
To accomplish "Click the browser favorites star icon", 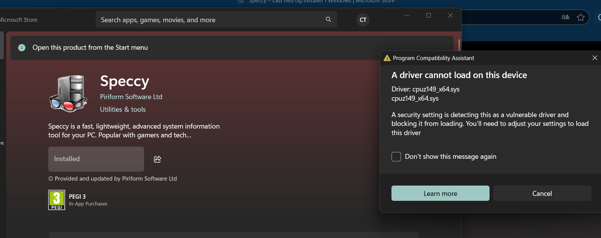I will (581, 17).
